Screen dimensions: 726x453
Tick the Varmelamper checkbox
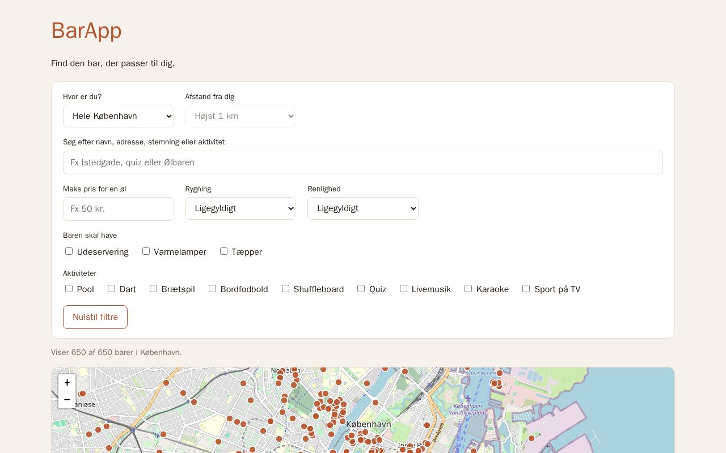click(146, 251)
